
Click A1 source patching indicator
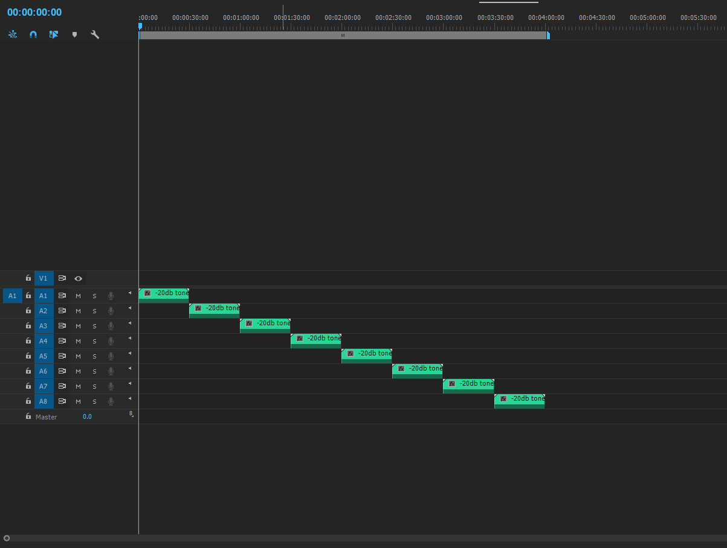click(x=13, y=296)
